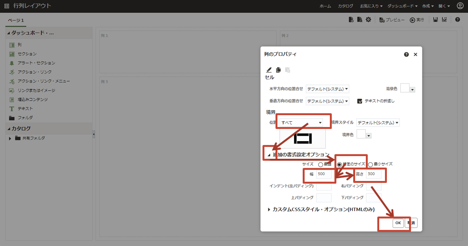Expand the 共有フォルダ tree node

coord(10,138)
